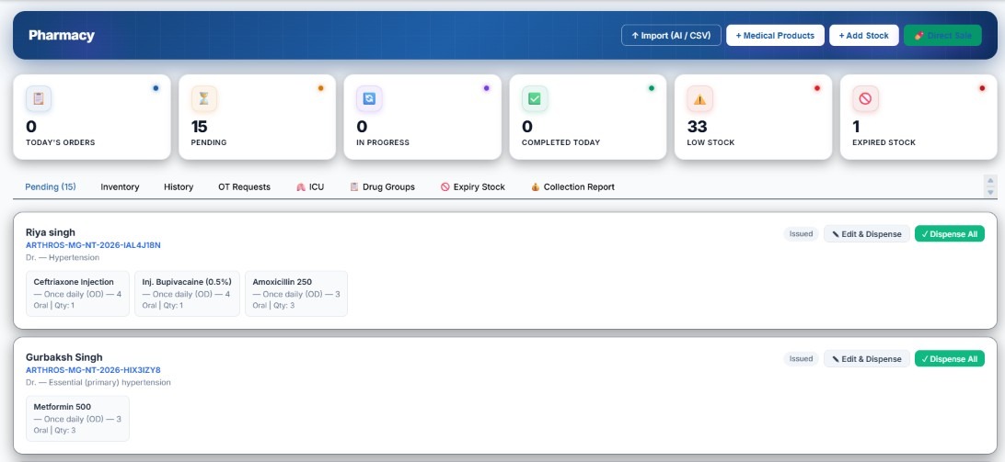This screenshot has width=1005, height=462.
Task: Click the red dot on Expired Stock card
Action: click(982, 88)
